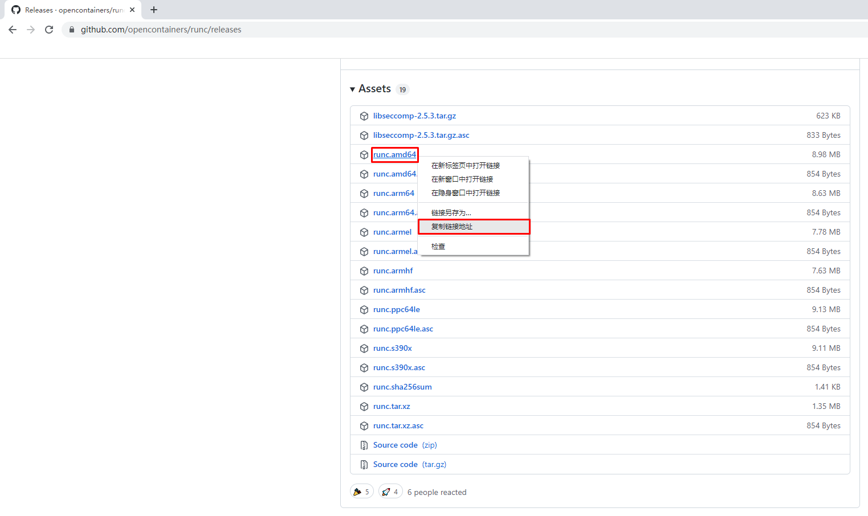Open the runc.armhf download link
The width and height of the screenshot is (868, 516).
pos(393,271)
